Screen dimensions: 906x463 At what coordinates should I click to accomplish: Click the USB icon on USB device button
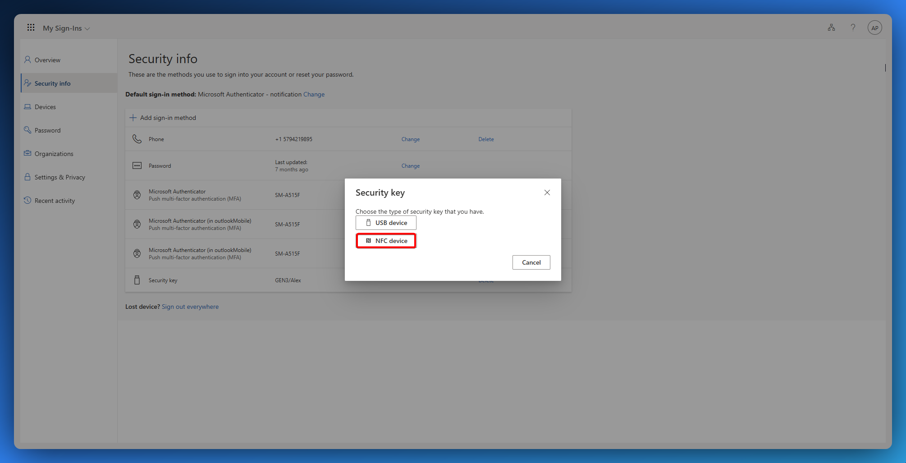[368, 223]
